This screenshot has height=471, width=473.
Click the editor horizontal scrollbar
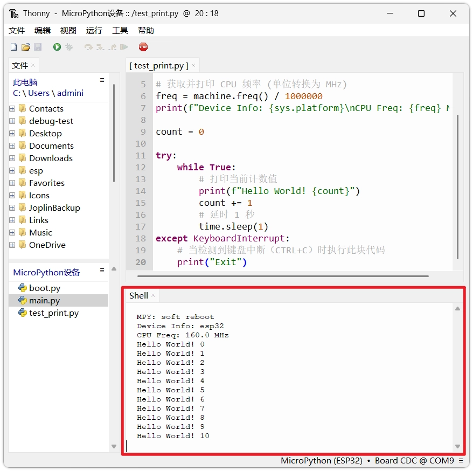click(283, 276)
